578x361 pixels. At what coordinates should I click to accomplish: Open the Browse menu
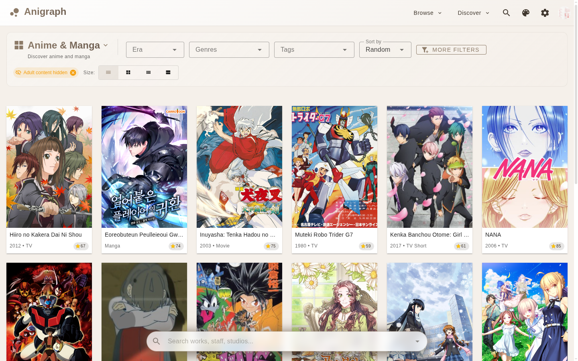click(427, 13)
